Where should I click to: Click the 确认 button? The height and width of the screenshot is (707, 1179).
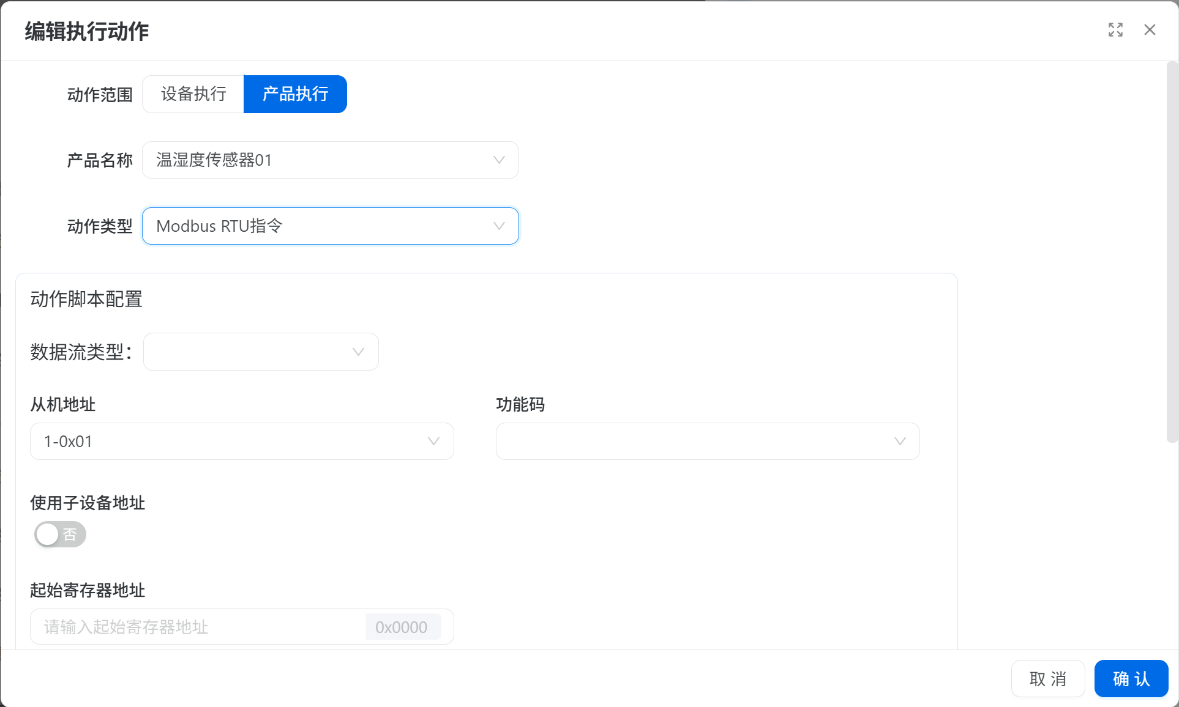(x=1131, y=679)
